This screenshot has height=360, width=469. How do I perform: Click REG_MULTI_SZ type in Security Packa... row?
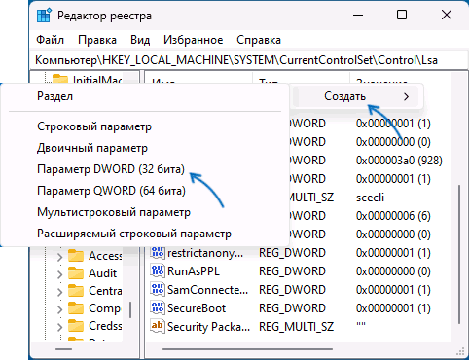coord(296,327)
